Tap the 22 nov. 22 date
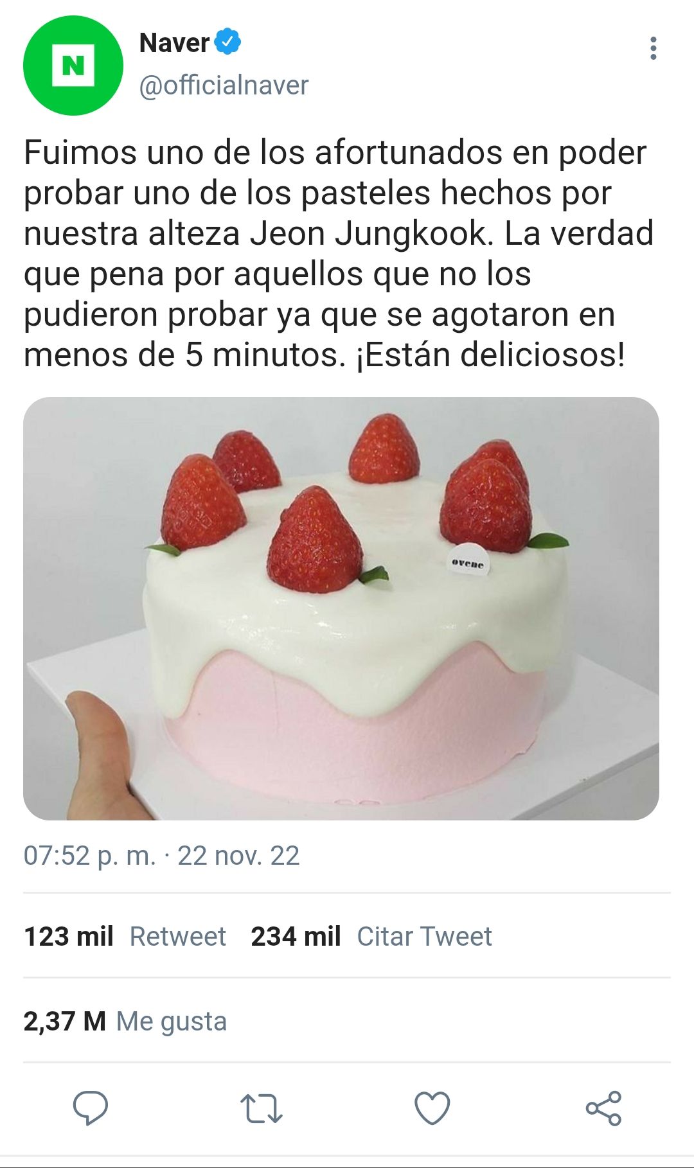The width and height of the screenshot is (694, 1168). point(238,856)
